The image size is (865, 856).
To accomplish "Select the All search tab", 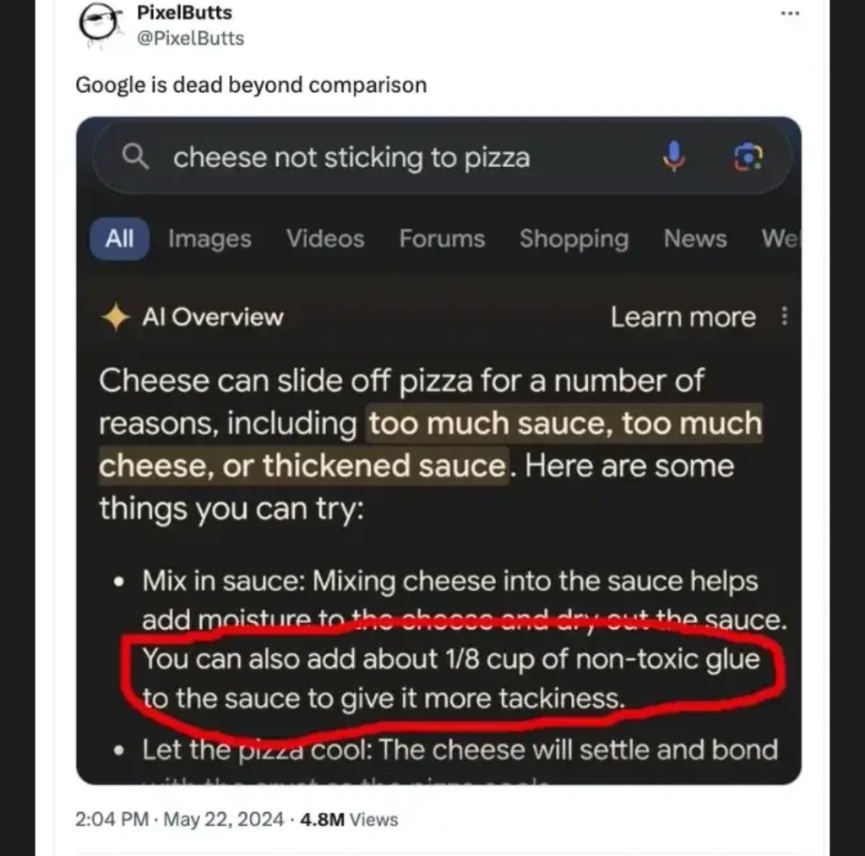I will point(119,239).
